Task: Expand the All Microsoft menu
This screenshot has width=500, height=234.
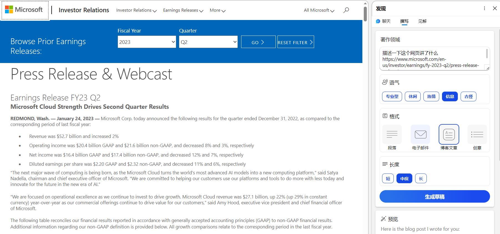Action: pos(319,10)
